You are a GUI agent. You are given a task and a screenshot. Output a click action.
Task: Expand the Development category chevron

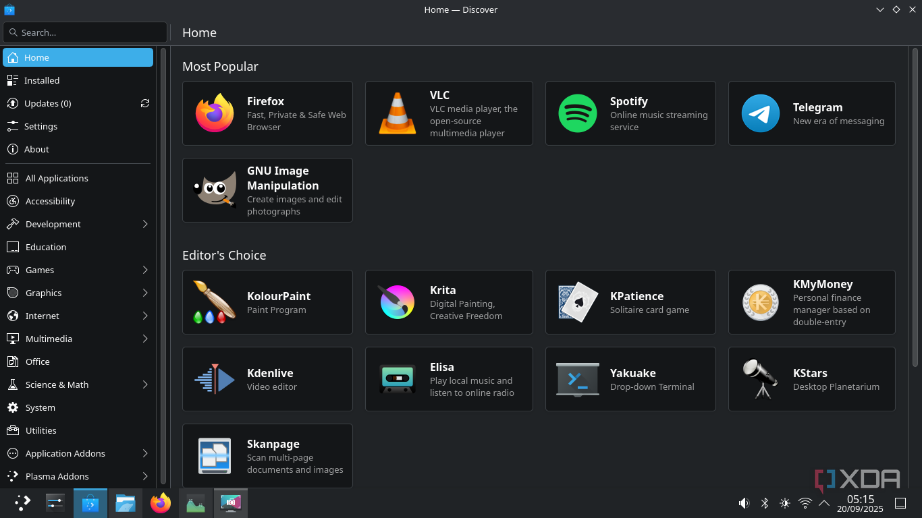pyautogui.click(x=145, y=224)
